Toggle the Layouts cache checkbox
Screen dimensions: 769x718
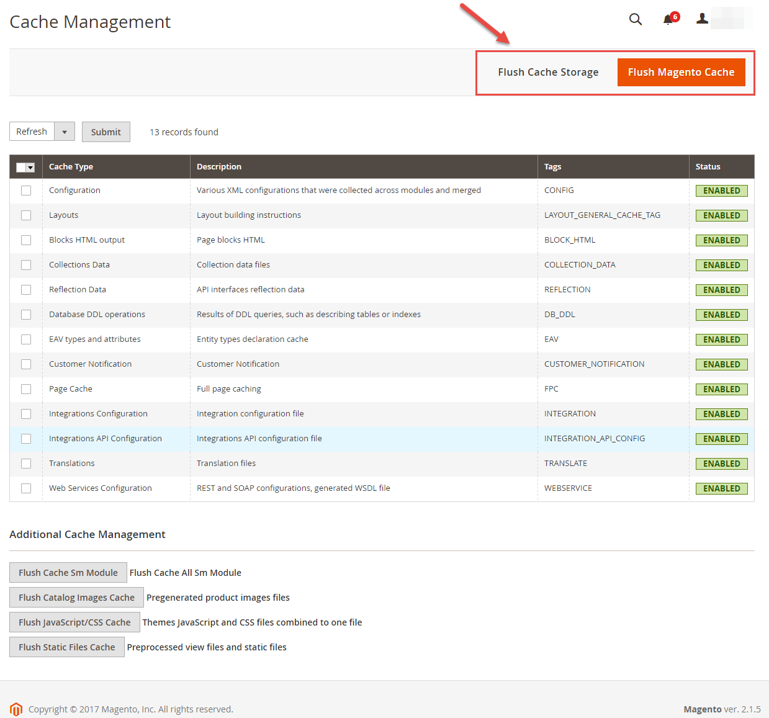point(26,215)
